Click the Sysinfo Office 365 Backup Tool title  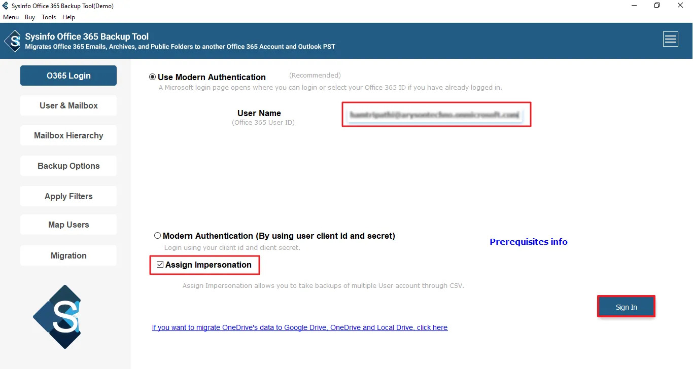(87, 36)
